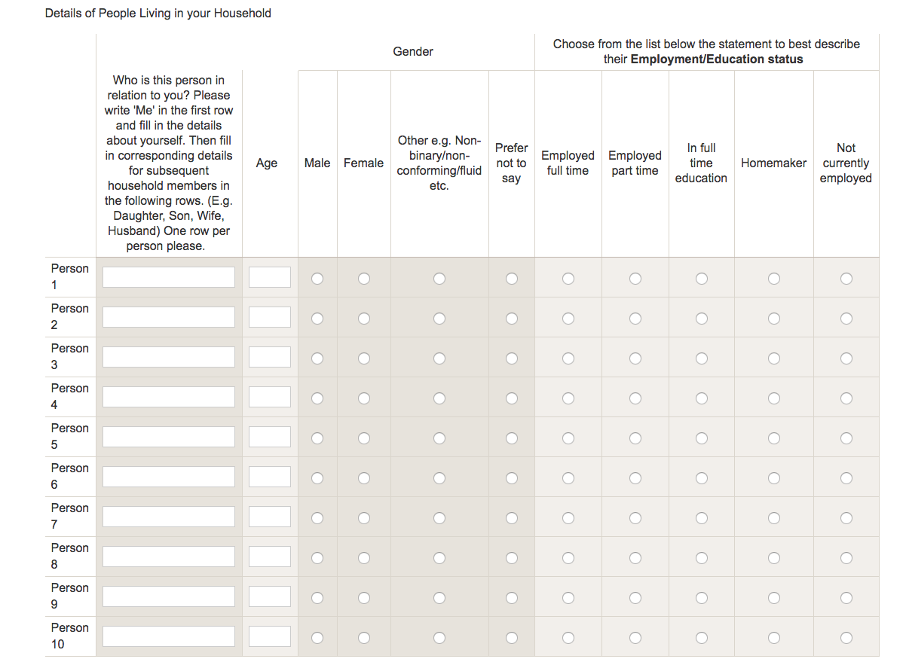The width and height of the screenshot is (906, 665).
Task: Click the Age field for Person 8
Action: click(270, 557)
